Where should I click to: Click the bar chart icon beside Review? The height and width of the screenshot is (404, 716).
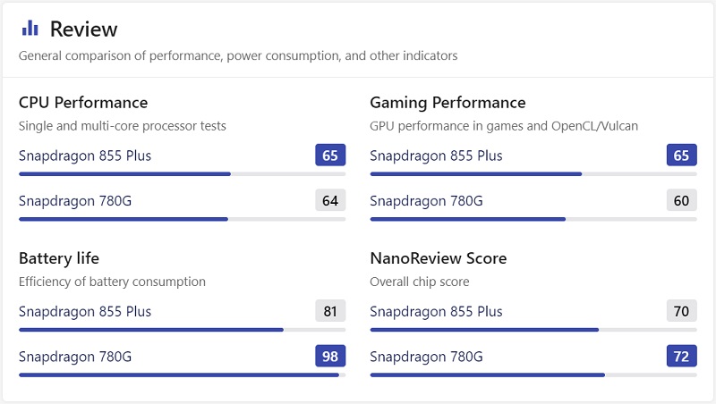coord(30,29)
